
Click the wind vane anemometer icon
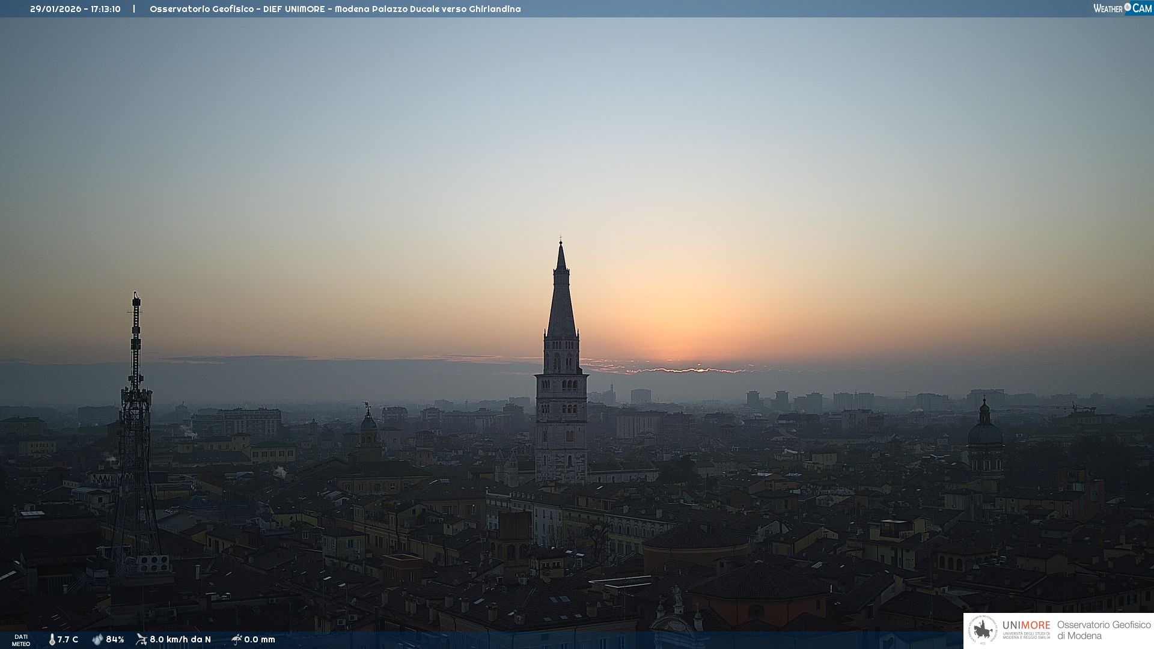[141, 639]
